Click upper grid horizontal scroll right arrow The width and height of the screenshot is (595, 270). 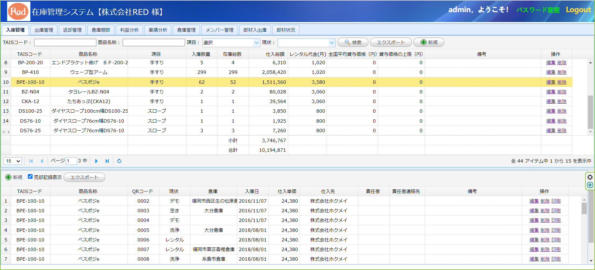coord(9,132)
